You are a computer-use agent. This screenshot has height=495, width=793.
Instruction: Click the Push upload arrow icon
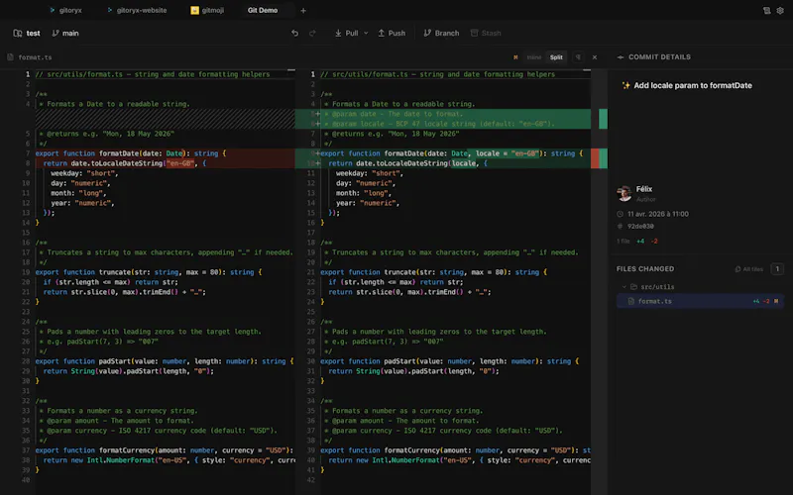coord(382,34)
